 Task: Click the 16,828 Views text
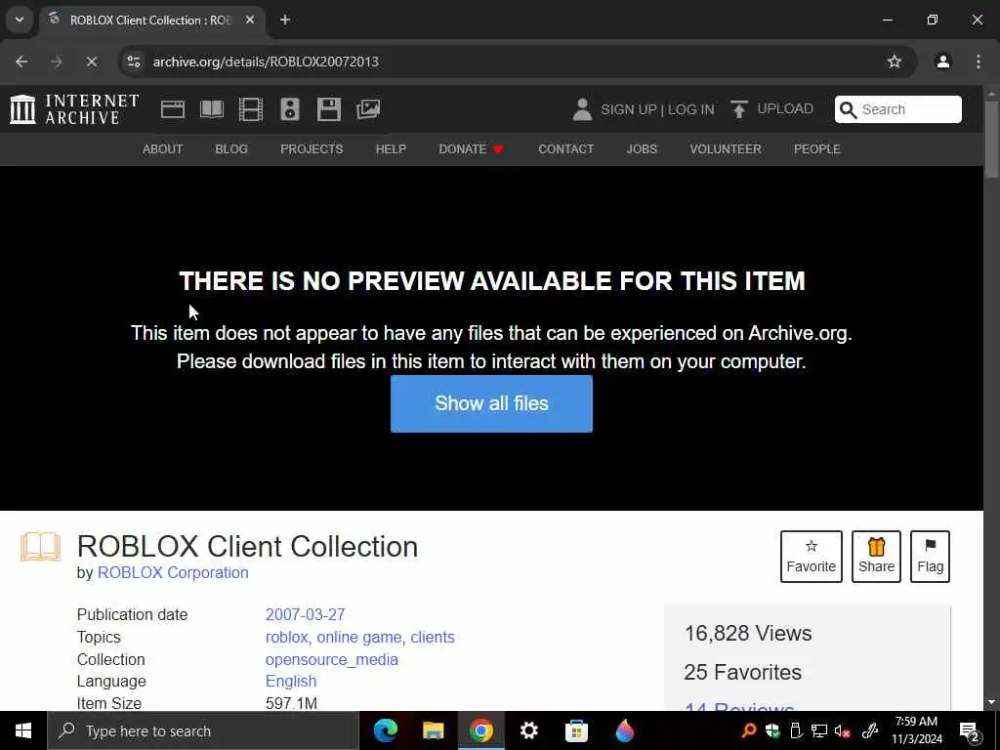coord(748,633)
